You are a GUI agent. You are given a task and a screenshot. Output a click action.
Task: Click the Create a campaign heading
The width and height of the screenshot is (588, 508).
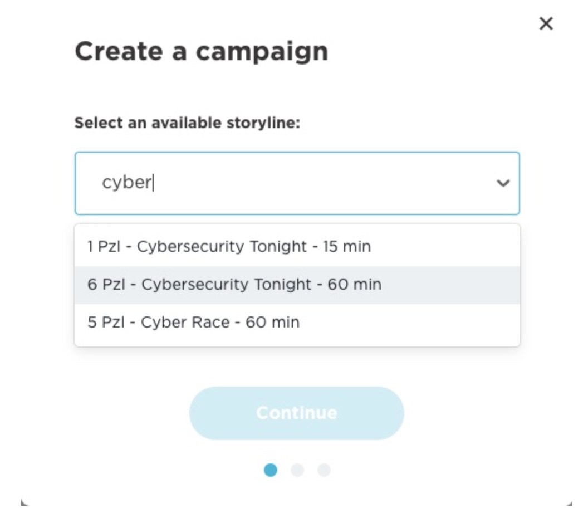coord(201,52)
